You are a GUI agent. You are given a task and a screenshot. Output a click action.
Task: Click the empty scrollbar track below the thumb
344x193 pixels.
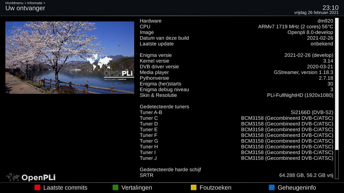337,164
